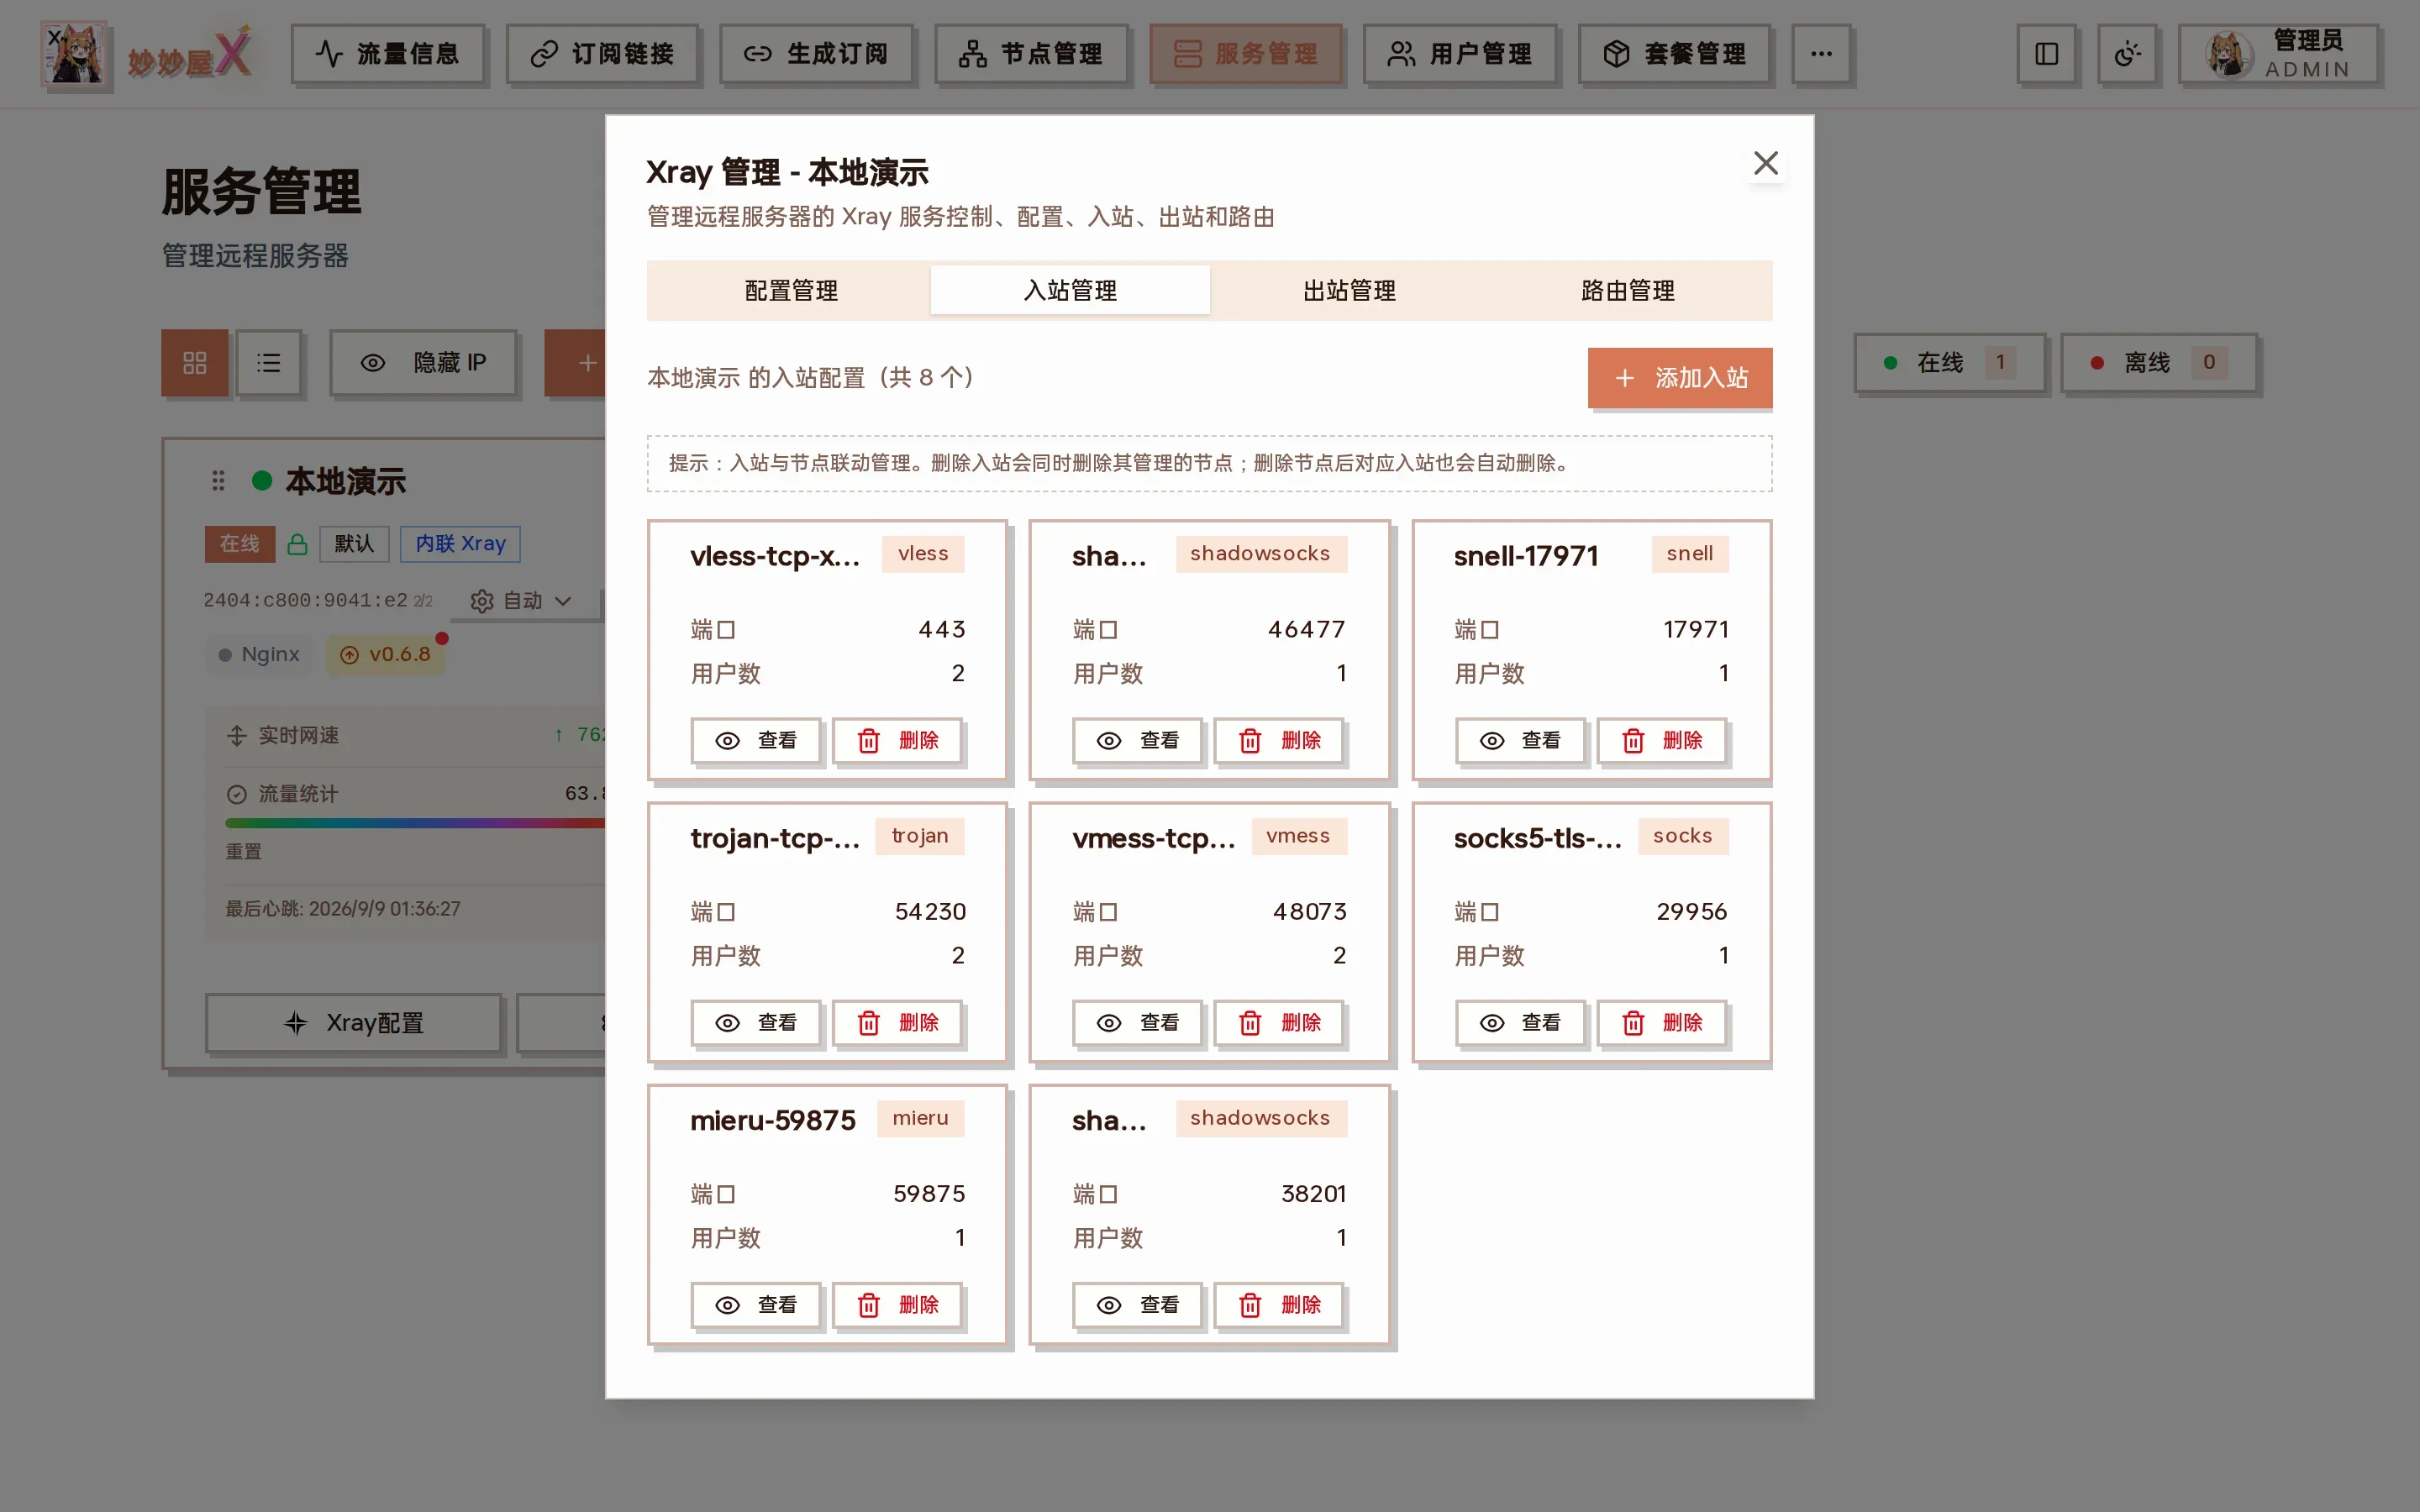View the vmess-tcp inbound
Image resolution: width=2420 pixels, height=1512 pixels.
pyautogui.click(x=1138, y=1023)
